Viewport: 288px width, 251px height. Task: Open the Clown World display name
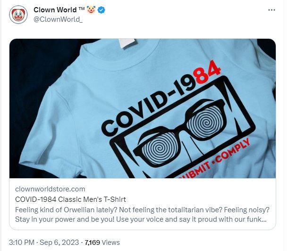(55, 10)
